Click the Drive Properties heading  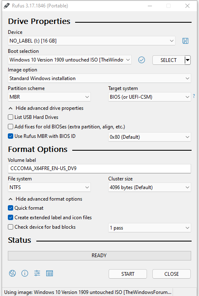[x=39, y=21]
